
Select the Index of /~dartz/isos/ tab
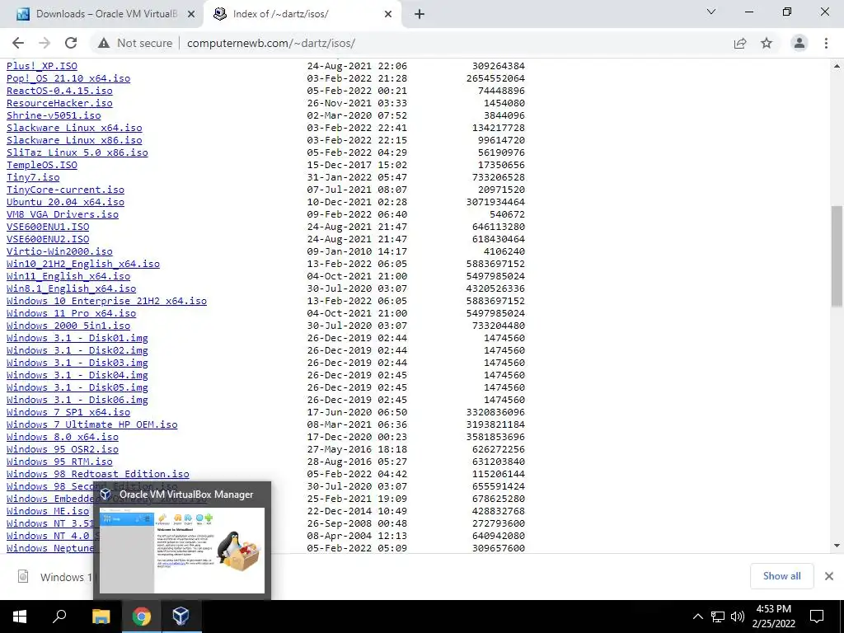tap(302, 14)
